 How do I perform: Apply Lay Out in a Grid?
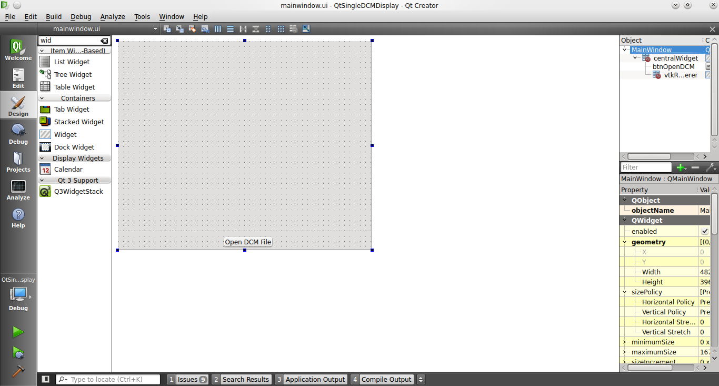point(281,29)
